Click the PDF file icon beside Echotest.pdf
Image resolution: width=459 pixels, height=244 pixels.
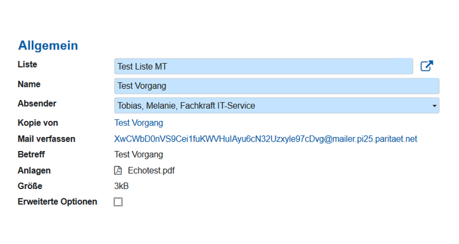point(118,171)
